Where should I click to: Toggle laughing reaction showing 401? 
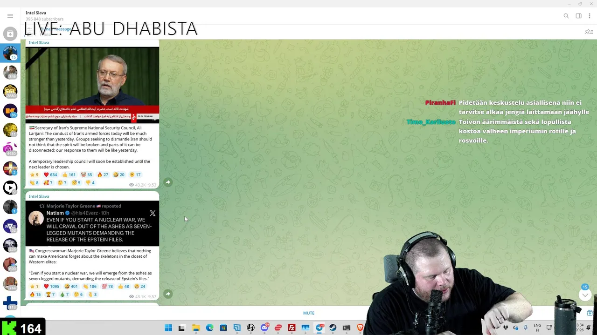point(71,287)
